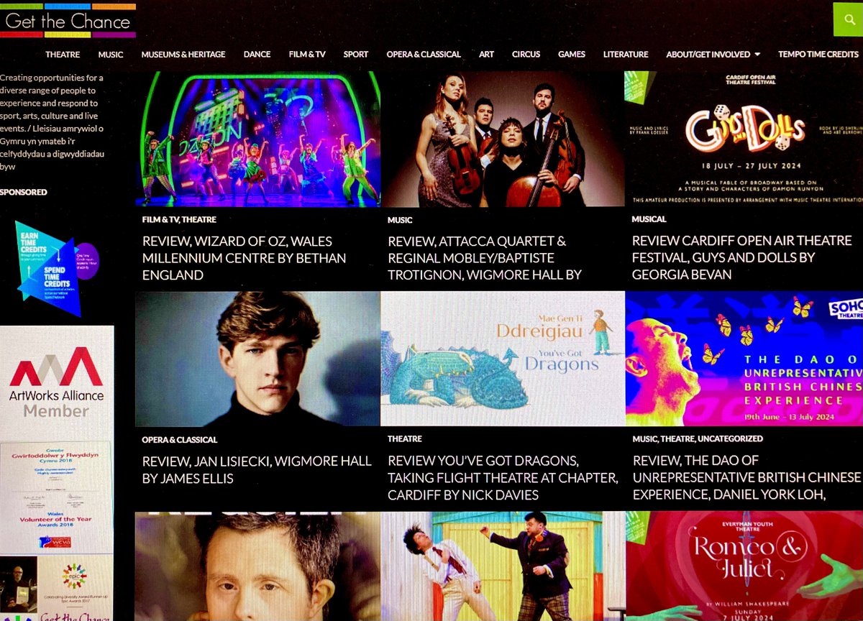863x621 pixels.
Task: Open the Games menu item
Action: (572, 55)
